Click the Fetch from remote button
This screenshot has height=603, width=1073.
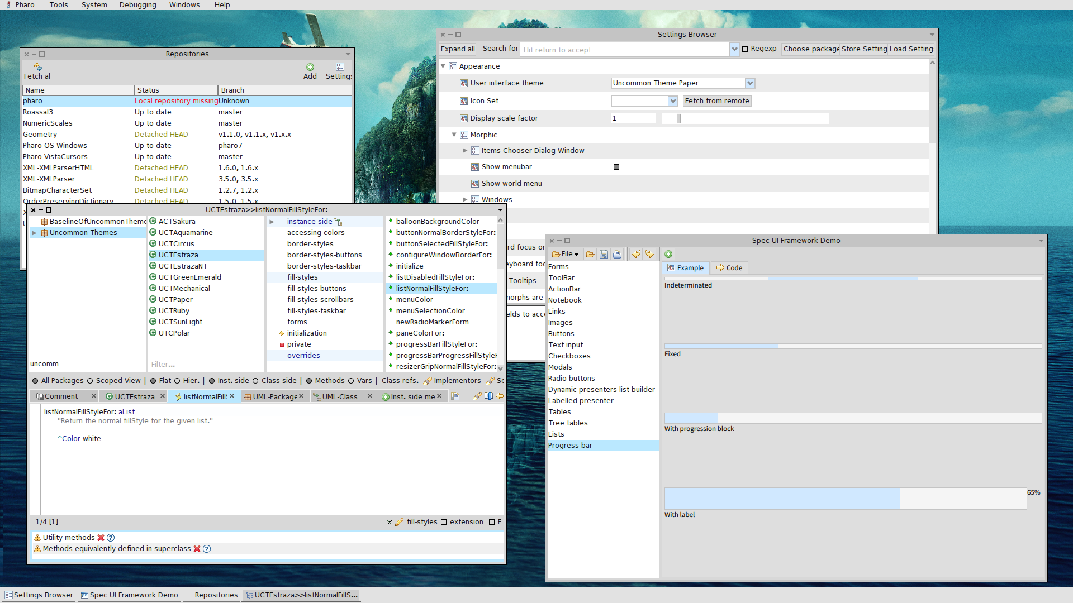click(716, 101)
